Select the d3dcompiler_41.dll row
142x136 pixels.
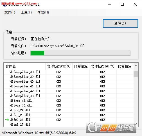[x=69, y=86]
